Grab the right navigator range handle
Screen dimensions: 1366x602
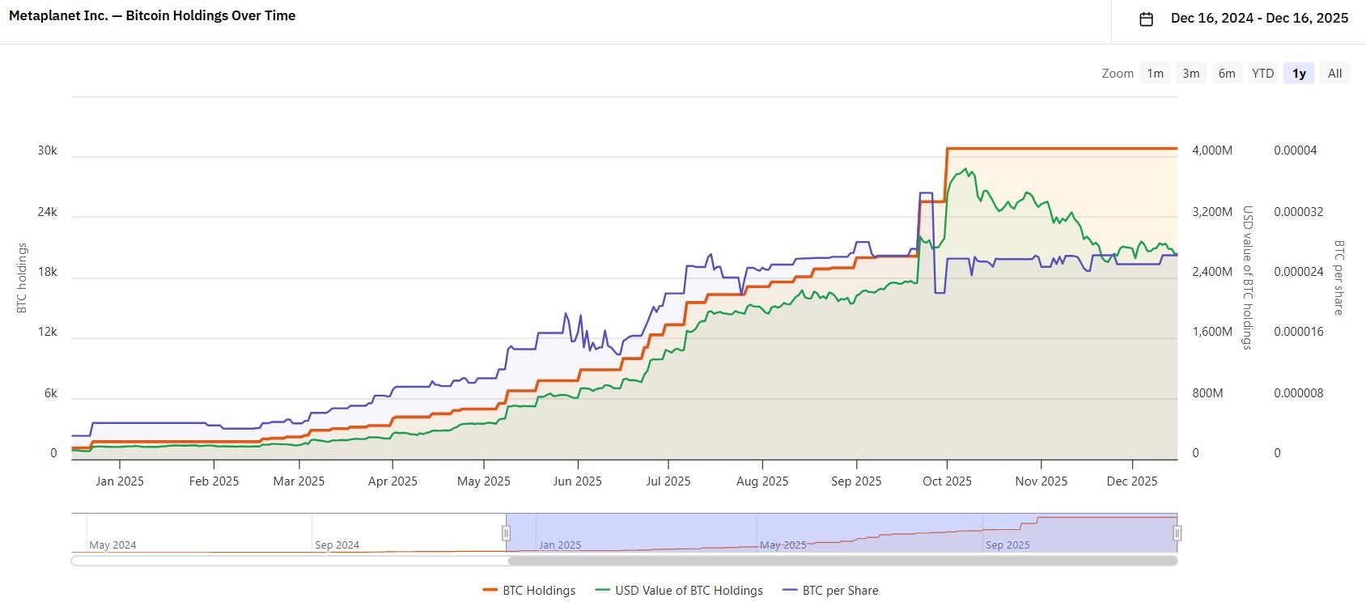(x=1177, y=533)
